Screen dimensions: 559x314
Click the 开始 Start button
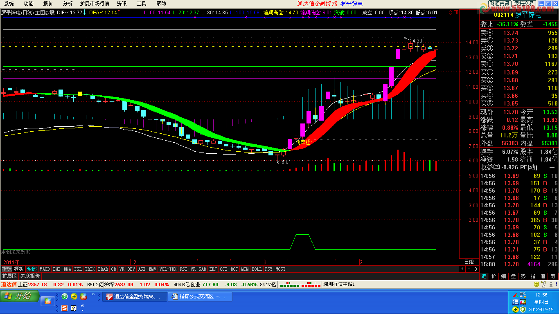point(20,296)
